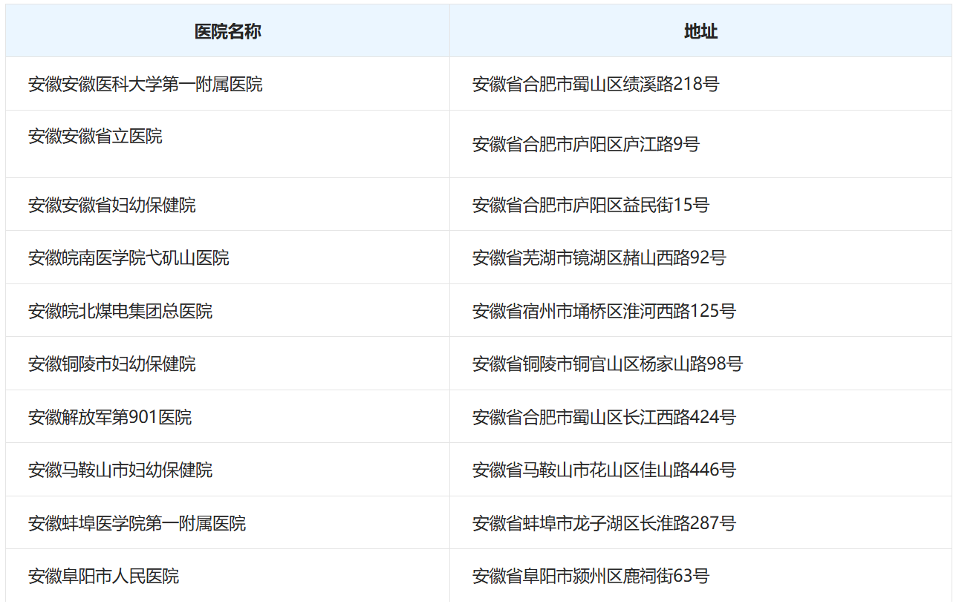
Task: Select address 安徽省宿州市埇桥区淮河西路125号
Action: tap(604, 311)
